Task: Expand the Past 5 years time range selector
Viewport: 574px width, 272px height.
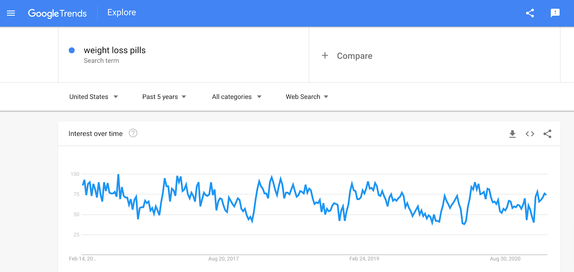Action: (164, 96)
